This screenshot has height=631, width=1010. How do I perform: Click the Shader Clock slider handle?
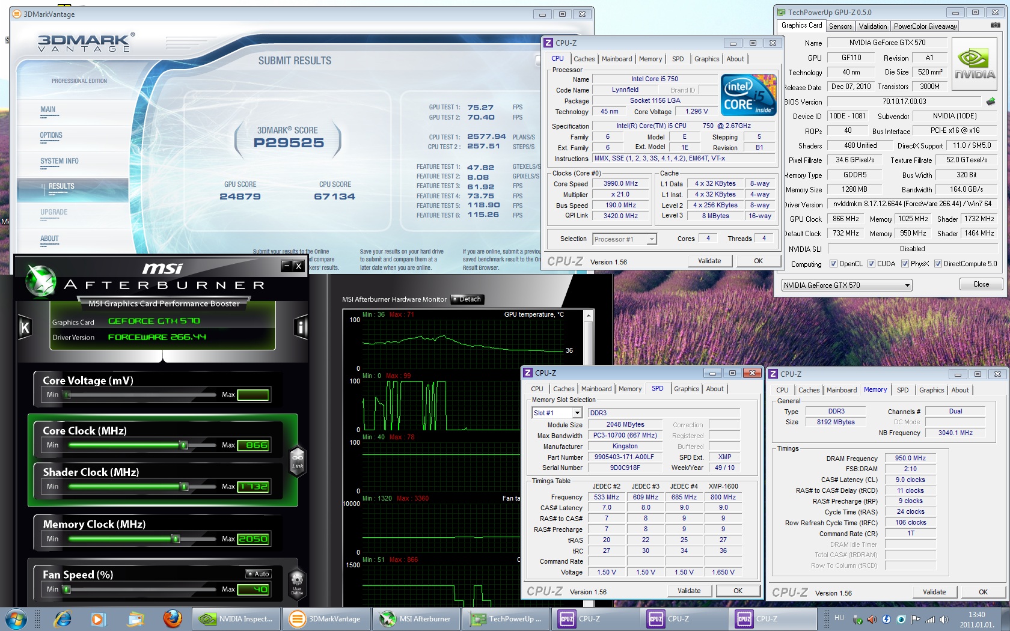(184, 487)
